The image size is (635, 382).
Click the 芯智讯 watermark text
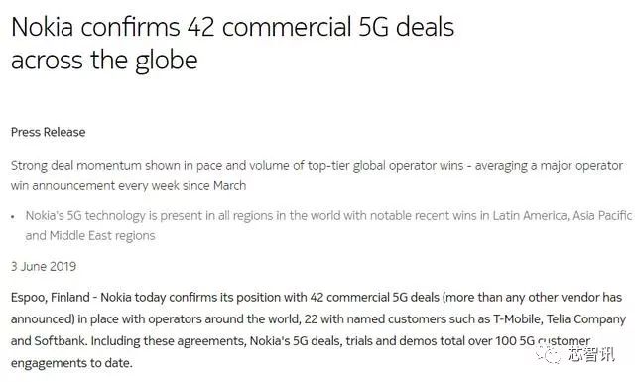(591, 355)
